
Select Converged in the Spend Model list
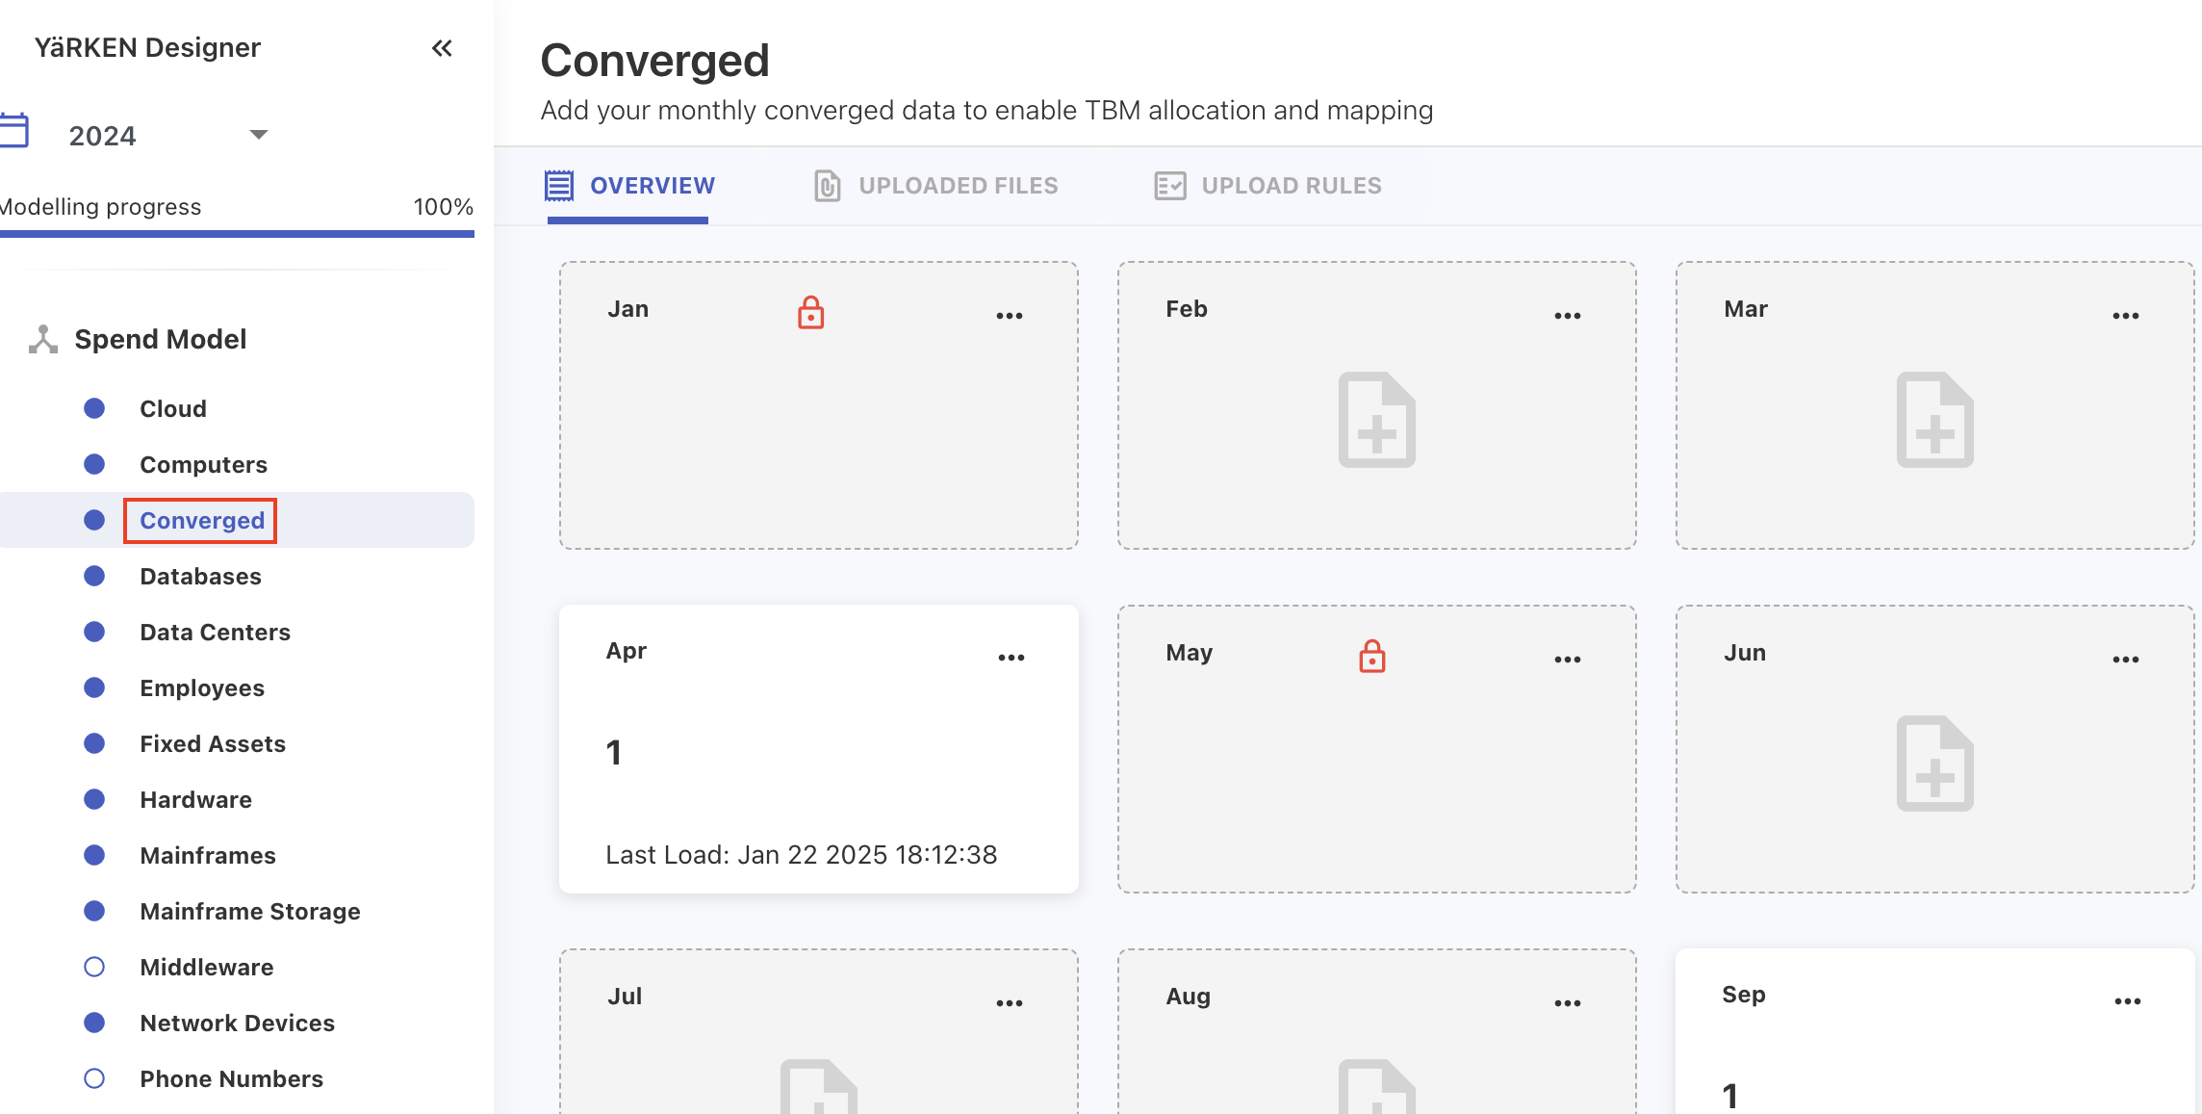click(x=201, y=520)
